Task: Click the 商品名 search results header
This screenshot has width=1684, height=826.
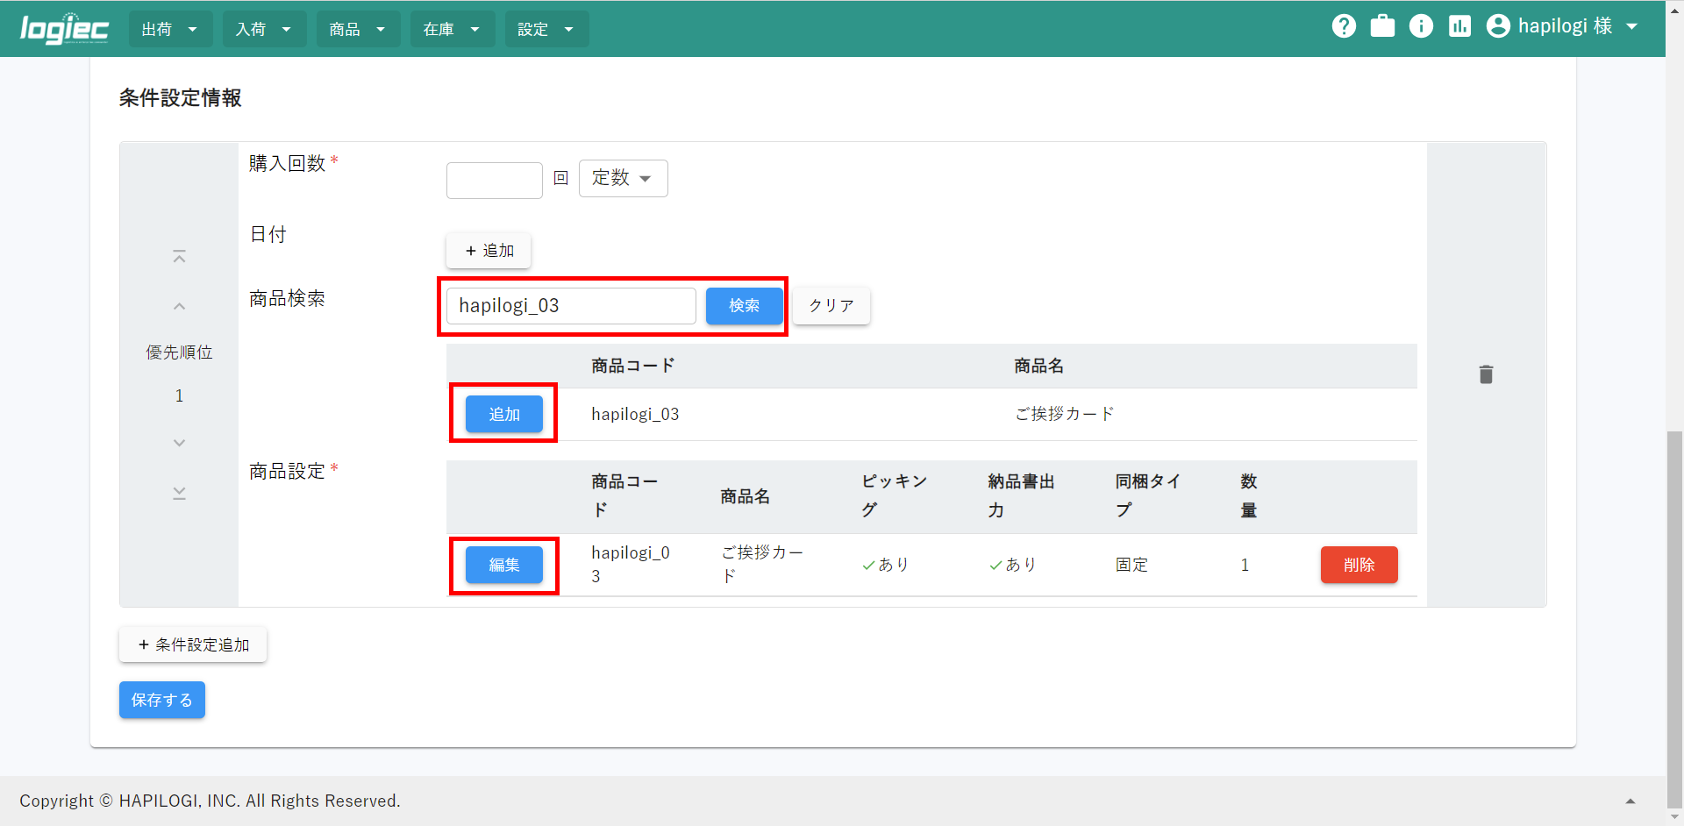Action: pyautogui.click(x=1038, y=366)
